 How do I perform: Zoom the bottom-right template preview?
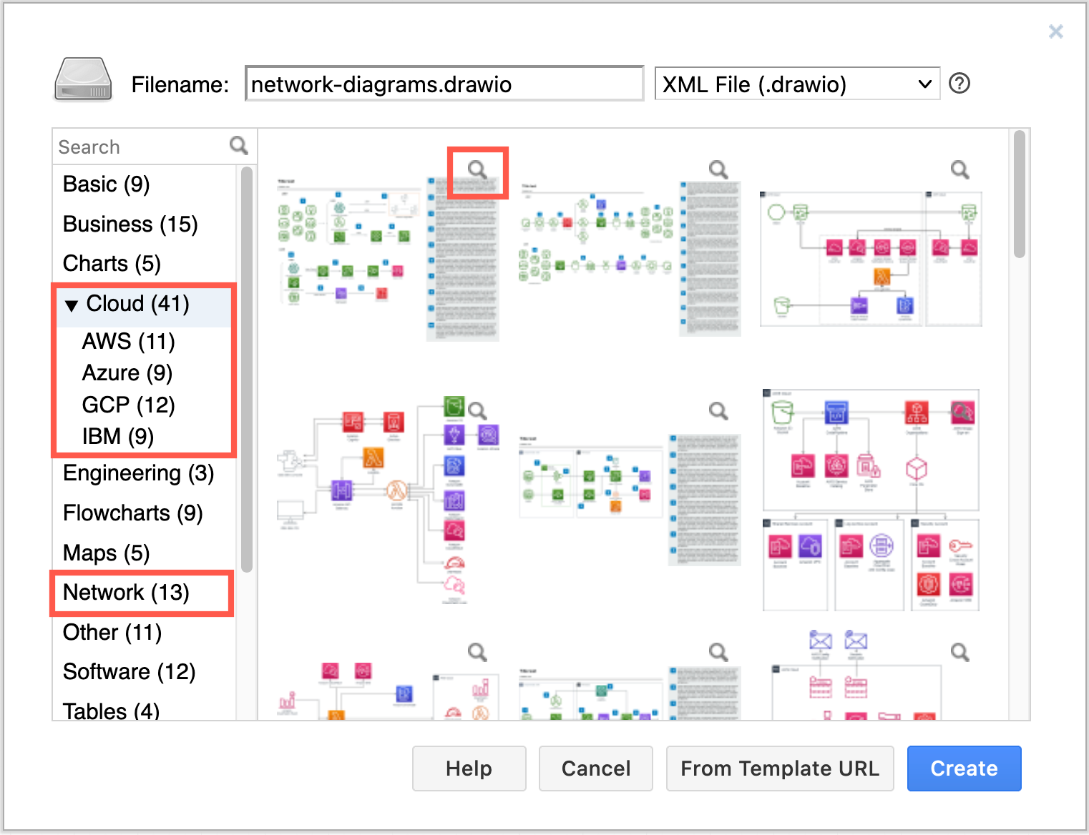(959, 652)
